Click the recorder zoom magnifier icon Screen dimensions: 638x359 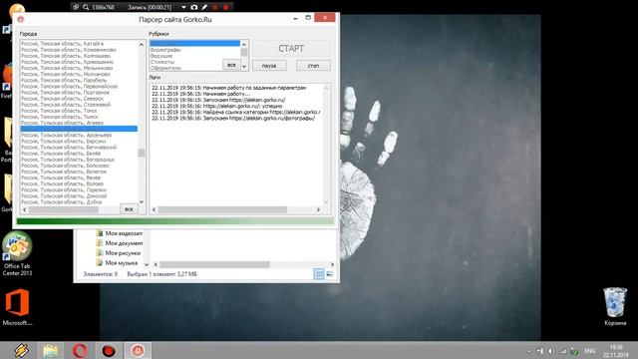tap(86, 7)
